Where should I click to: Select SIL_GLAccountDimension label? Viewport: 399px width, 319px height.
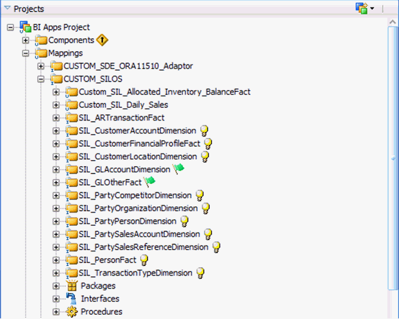click(124, 170)
